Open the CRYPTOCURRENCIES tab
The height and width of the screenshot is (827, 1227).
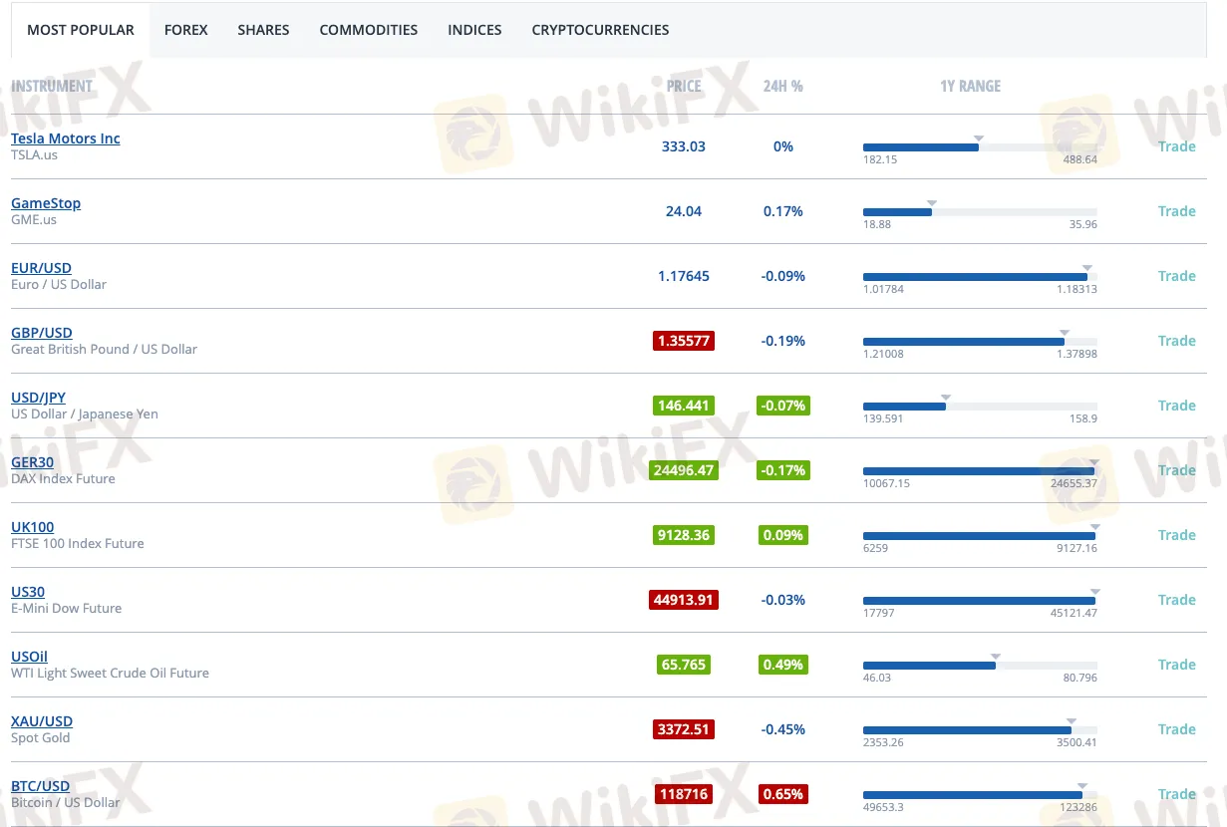(x=600, y=30)
